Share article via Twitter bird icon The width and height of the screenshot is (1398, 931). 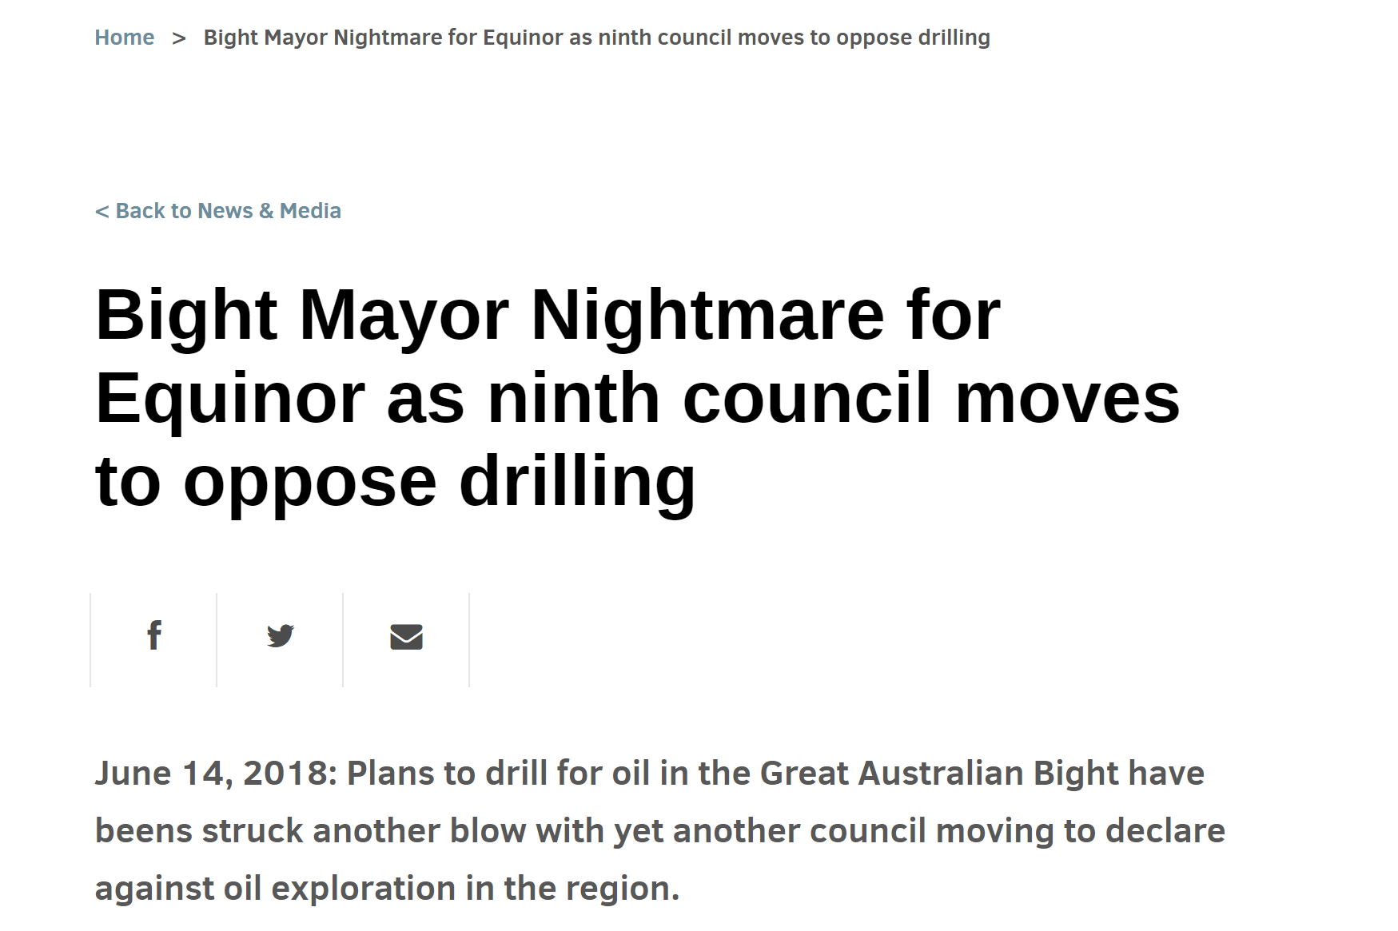(281, 636)
